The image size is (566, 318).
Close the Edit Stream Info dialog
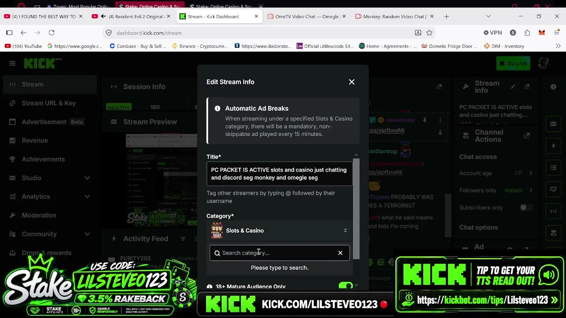coord(352,82)
